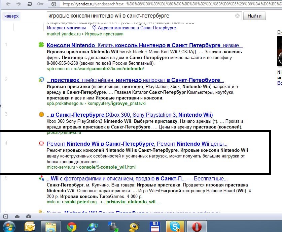Click snippet text блока кнопок до дисплея

pyautogui.click(x=74, y=162)
